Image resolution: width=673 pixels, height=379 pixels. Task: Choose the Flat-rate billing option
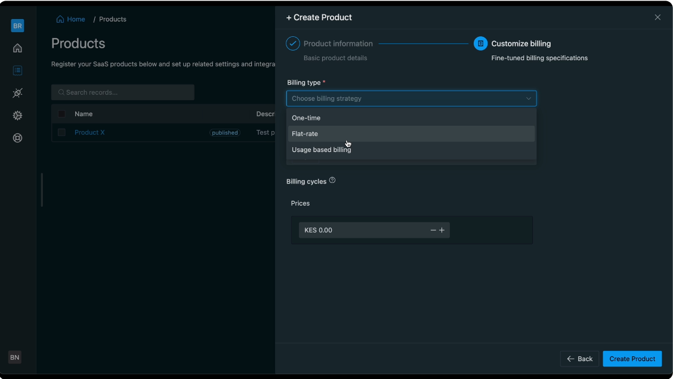click(305, 134)
